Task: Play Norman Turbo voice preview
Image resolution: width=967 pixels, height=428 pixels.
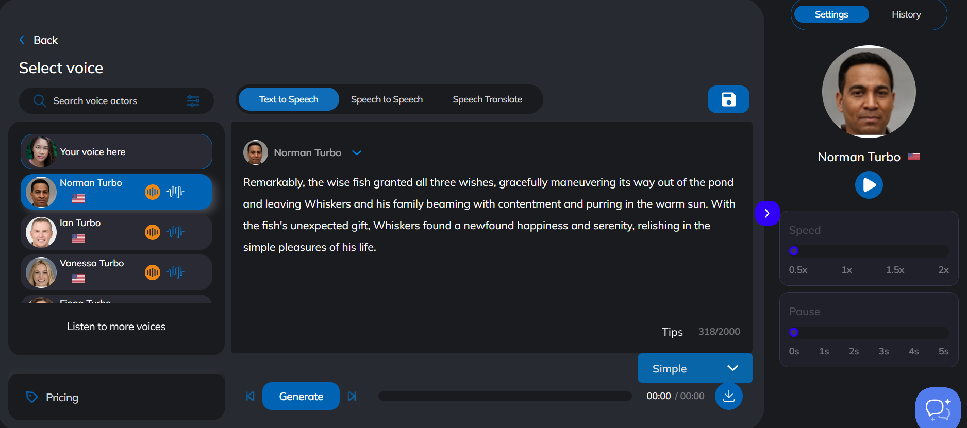Action: tap(869, 185)
